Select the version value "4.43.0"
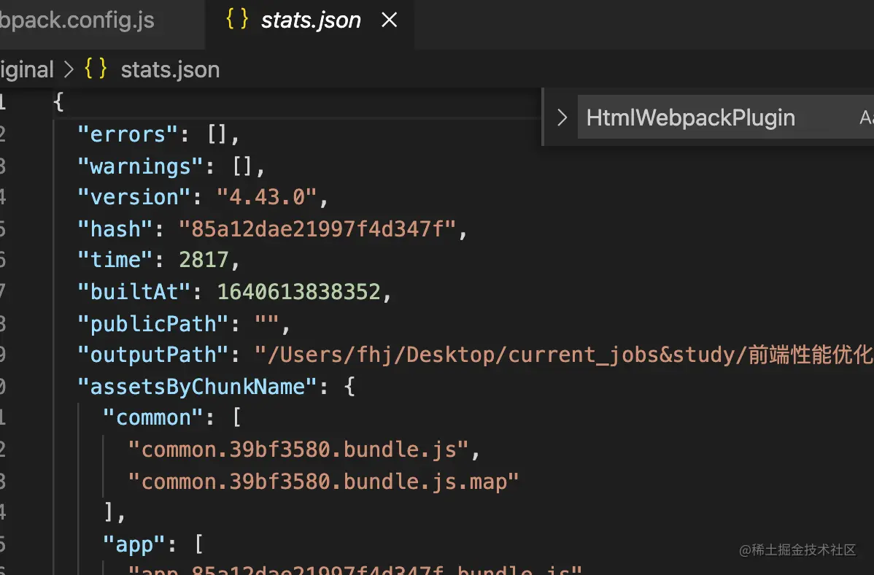This screenshot has width=874, height=575. 267,197
